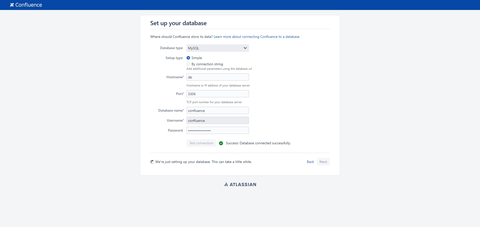This screenshot has width=480, height=227.
Task: Click the Set up your database heading
Action: coord(178,23)
